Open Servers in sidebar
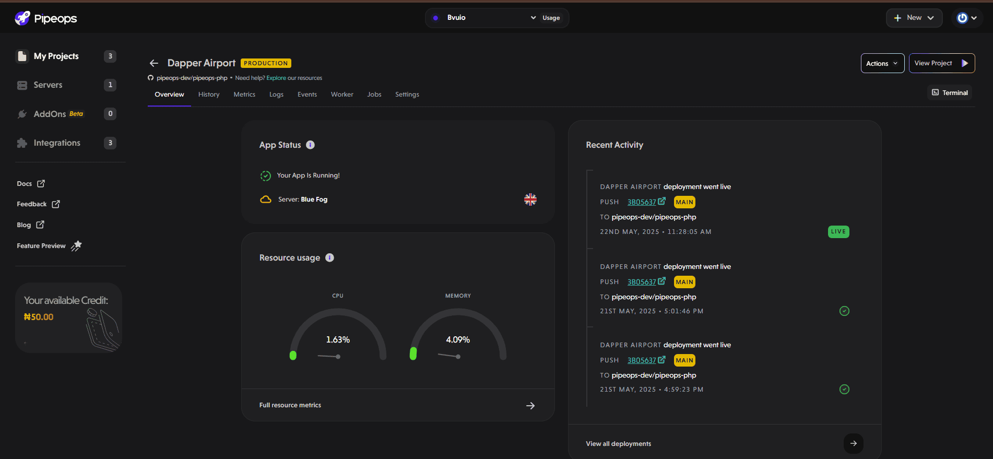 point(66,85)
